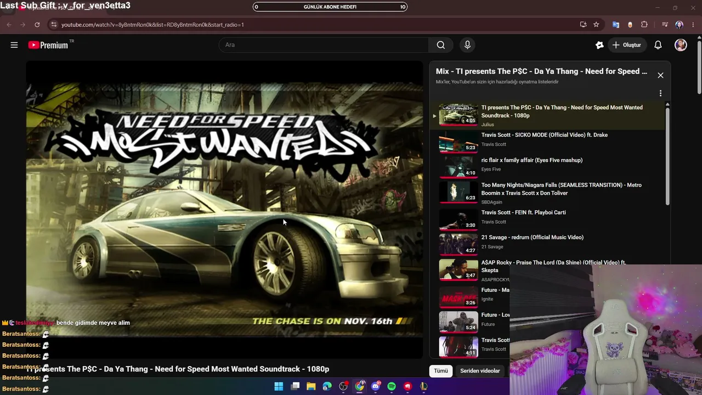Open Task View on the taskbar

point(295,386)
